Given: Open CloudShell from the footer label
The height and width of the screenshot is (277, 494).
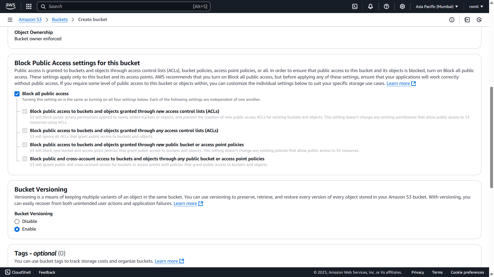Looking at the screenshot, I should [x=21, y=272].
